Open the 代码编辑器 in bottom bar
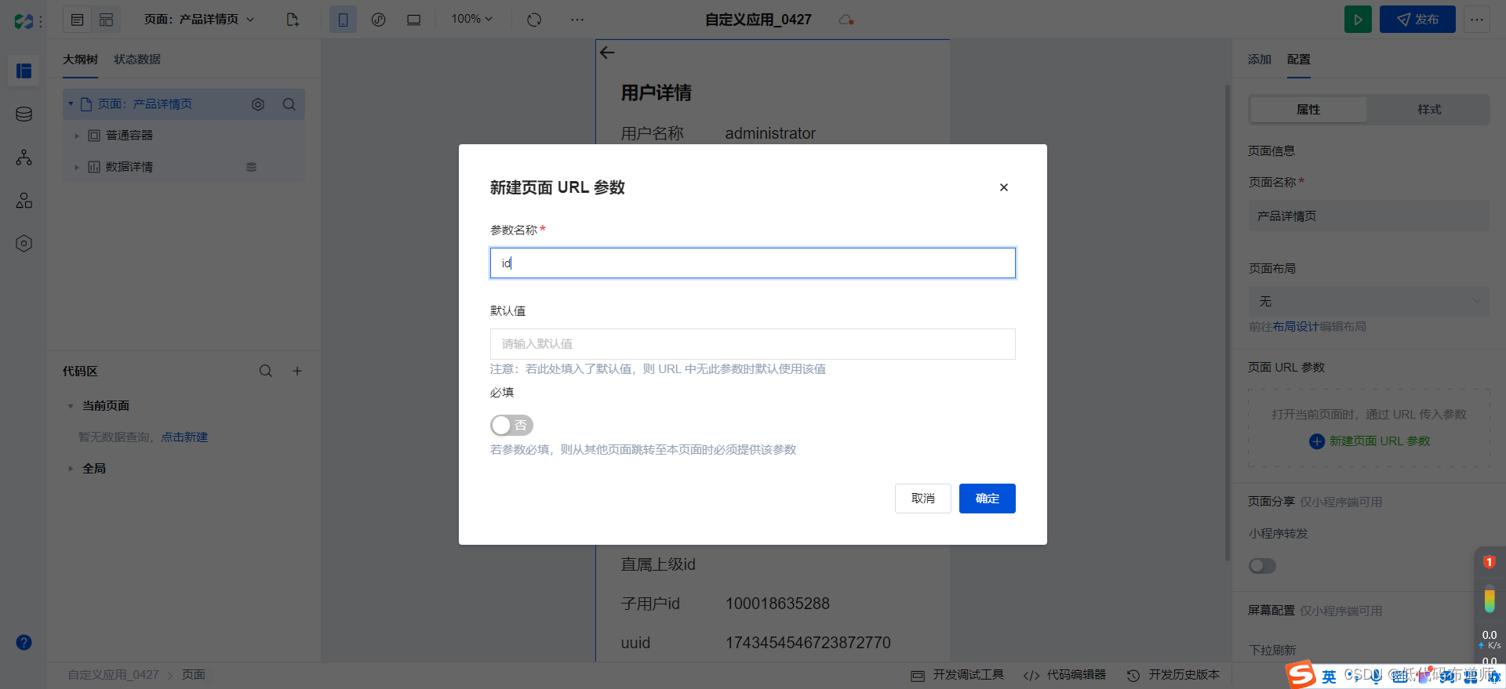Viewport: 1506px width, 689px height. [x=1064, y=675]
